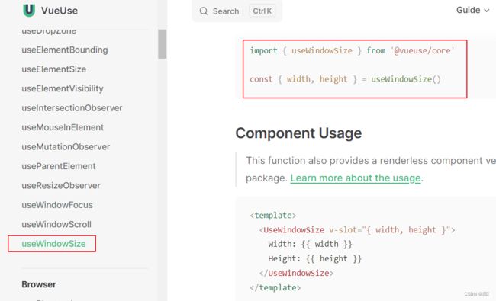496x301 pixels.
Task: Select useMouseInElement sidebar entry
Action: coord(63,127)
